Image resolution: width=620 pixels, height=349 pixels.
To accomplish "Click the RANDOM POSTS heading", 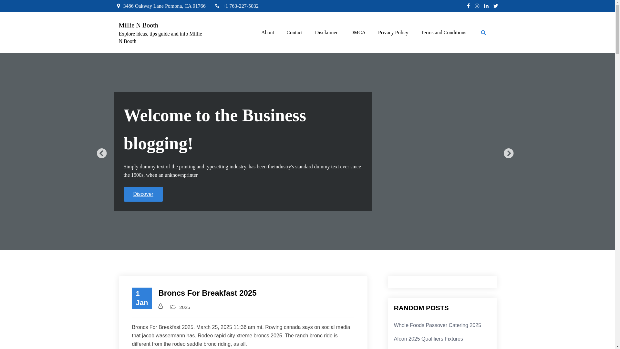I will [x=421, y=308].
